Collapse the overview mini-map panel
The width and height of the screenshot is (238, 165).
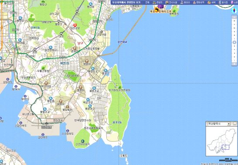click(235, 124)
